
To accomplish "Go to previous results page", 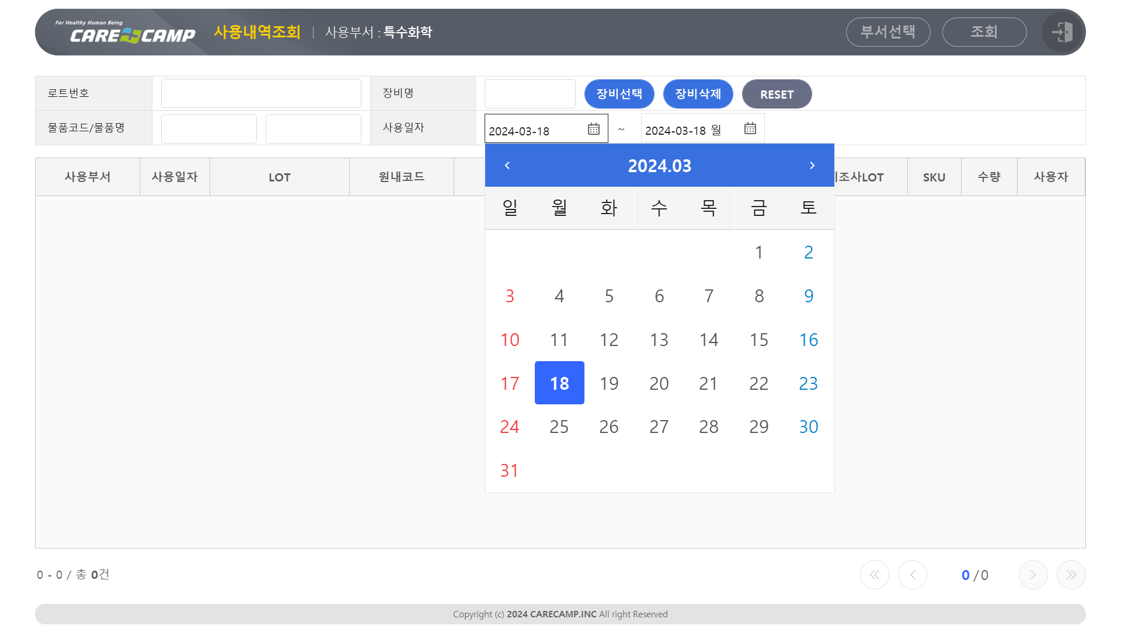I will click(x=913, y=575).
